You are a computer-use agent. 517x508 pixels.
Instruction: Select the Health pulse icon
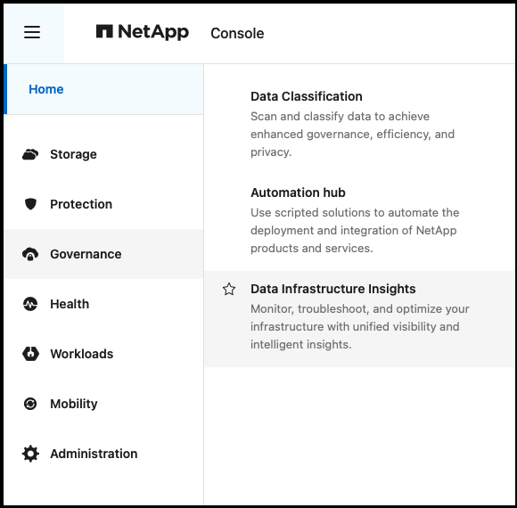30,304
